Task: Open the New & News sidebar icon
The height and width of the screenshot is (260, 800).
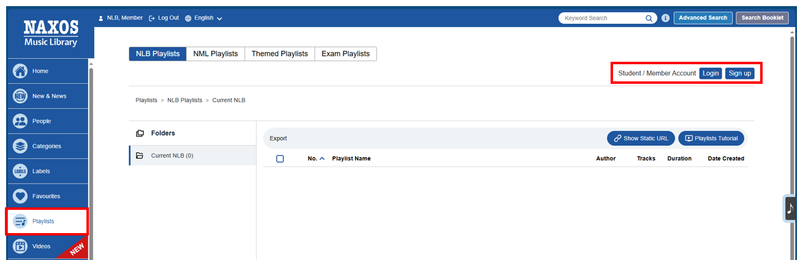Action: pyautogui.click(x=20, y=96)
